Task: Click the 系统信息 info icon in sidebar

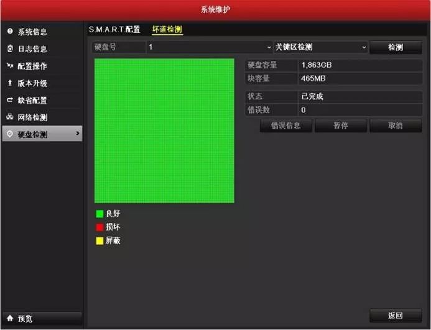Action: point(10,31)
